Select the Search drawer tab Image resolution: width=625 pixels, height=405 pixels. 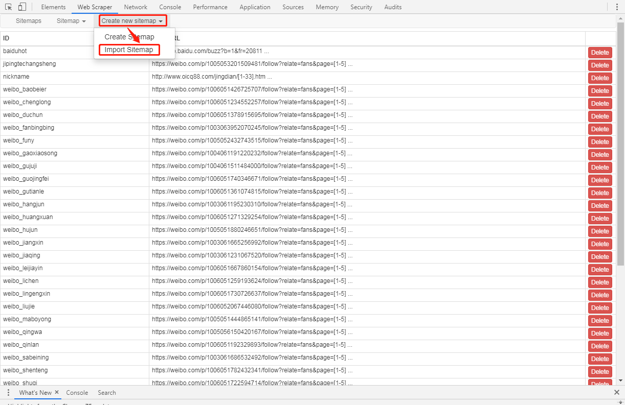(107, 393)
